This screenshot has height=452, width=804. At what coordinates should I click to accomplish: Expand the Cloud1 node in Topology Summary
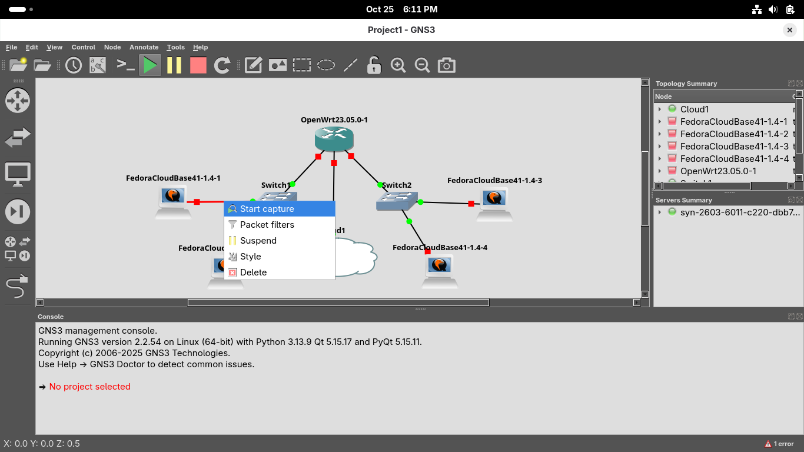click(x=660, y=109)
